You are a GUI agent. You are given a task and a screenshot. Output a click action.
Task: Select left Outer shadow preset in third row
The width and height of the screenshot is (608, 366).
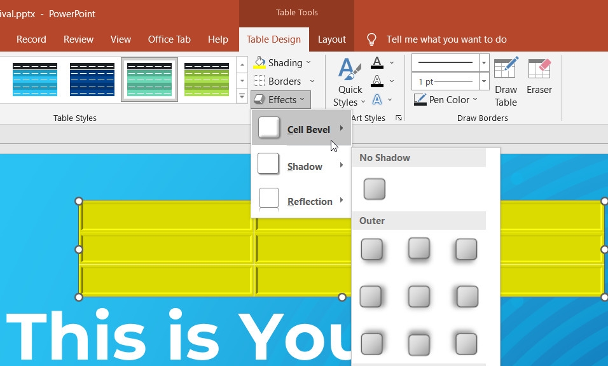tap(372, 344)
